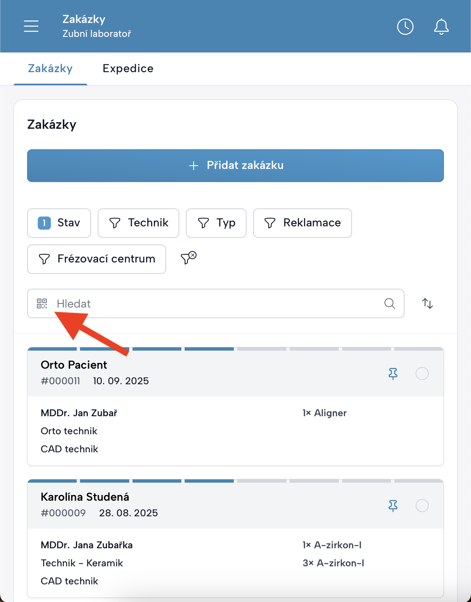This screenshot has width=471, height=602.
Task: Expand the Typ filter
Action: point(216,223)
